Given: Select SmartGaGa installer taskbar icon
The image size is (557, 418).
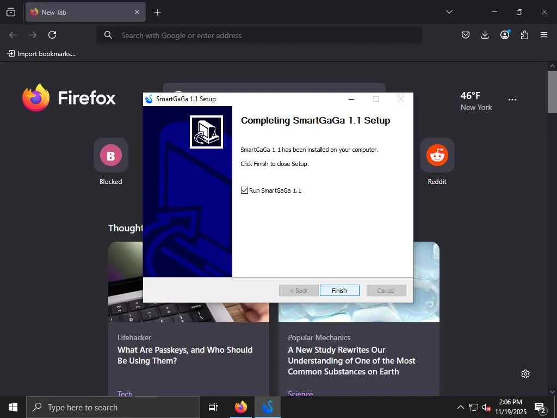Looking at the screenshot, I should pyautogui.click(x=268, y=407).
